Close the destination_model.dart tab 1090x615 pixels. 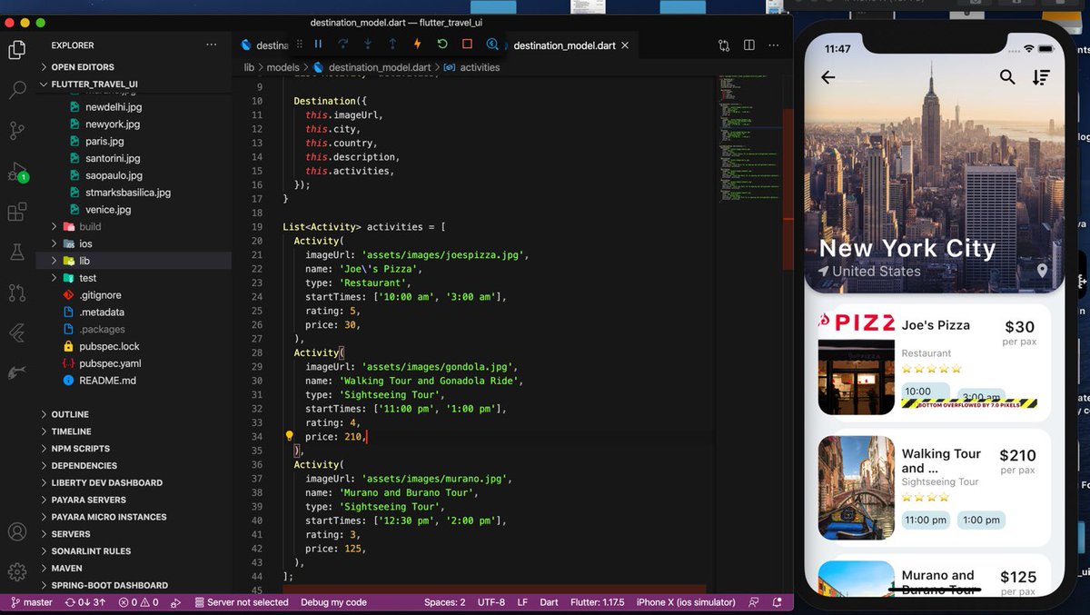(627, 45)
